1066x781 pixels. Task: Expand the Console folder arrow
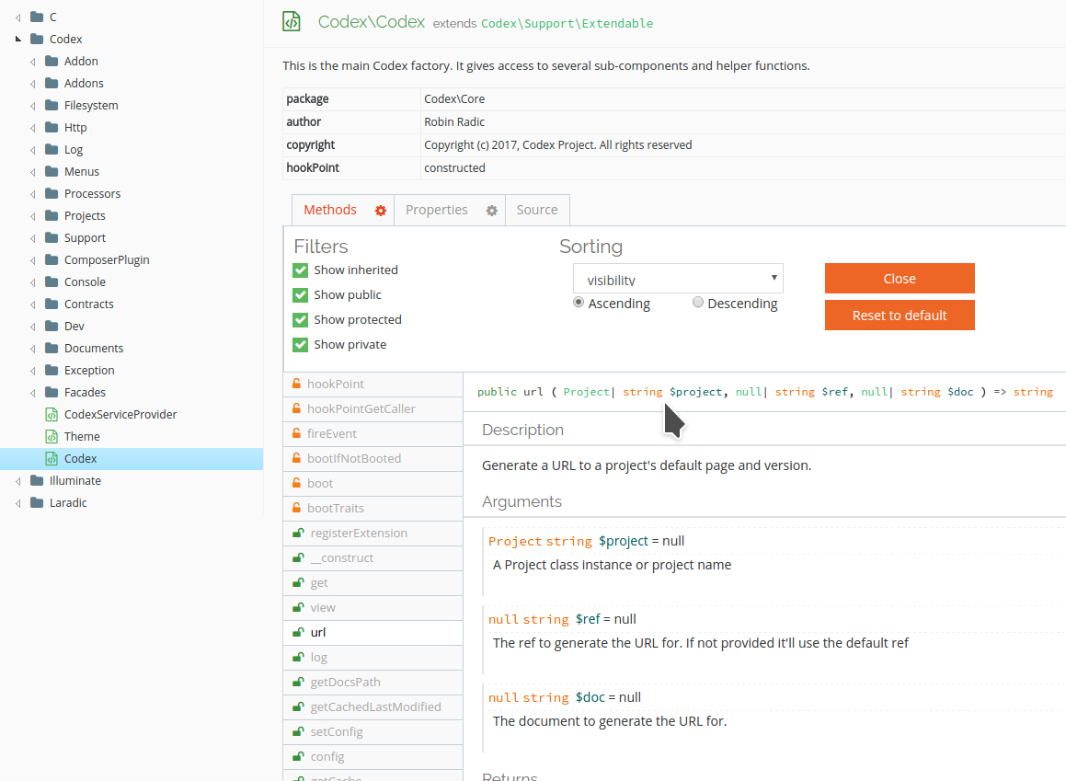[32, 282]
